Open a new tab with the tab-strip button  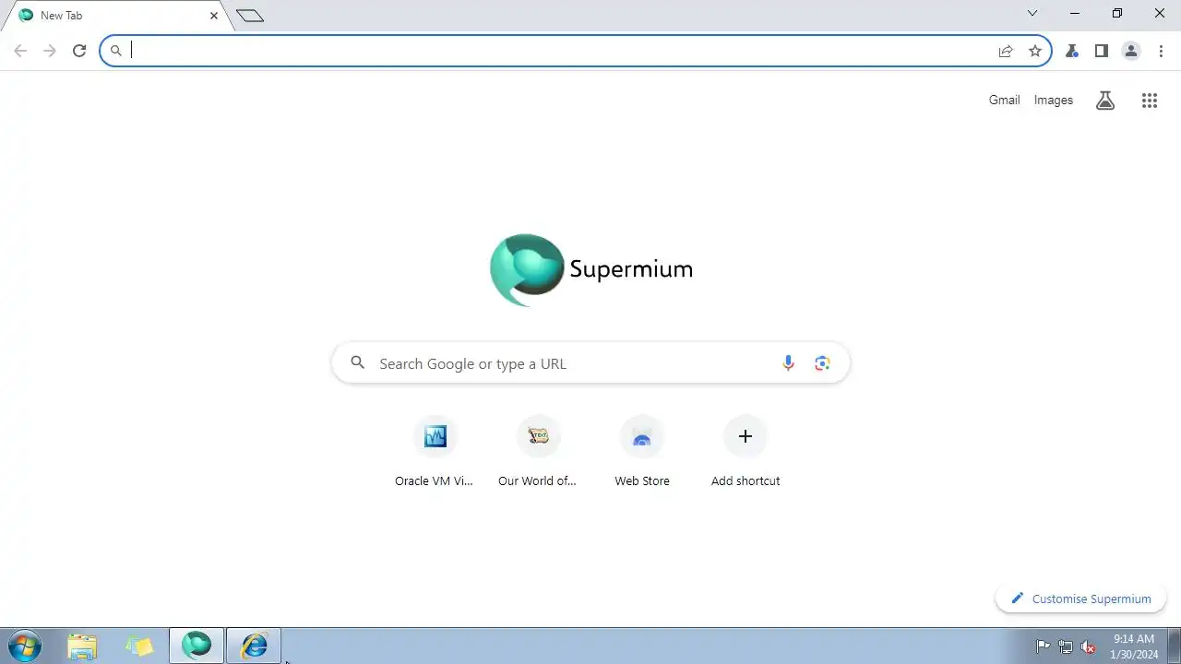point(250,15)
